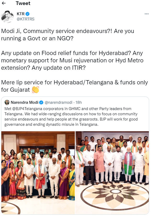Image resolution: width=152 pixels, height=218 pixels.
Task: Click Narendra Modi's small profile avatar
Action: (x=7, y=102)
